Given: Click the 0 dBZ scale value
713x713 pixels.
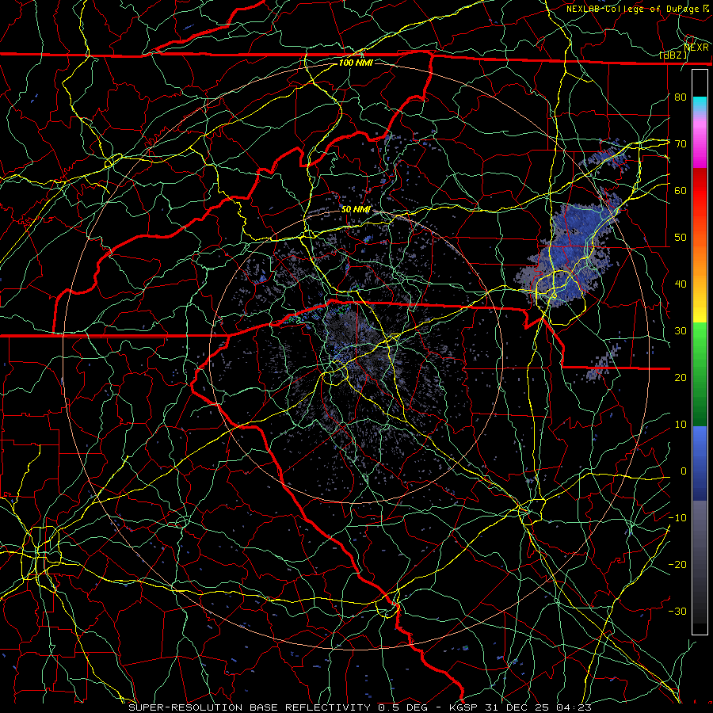Looking at the screenshot, I should point(684,471).
